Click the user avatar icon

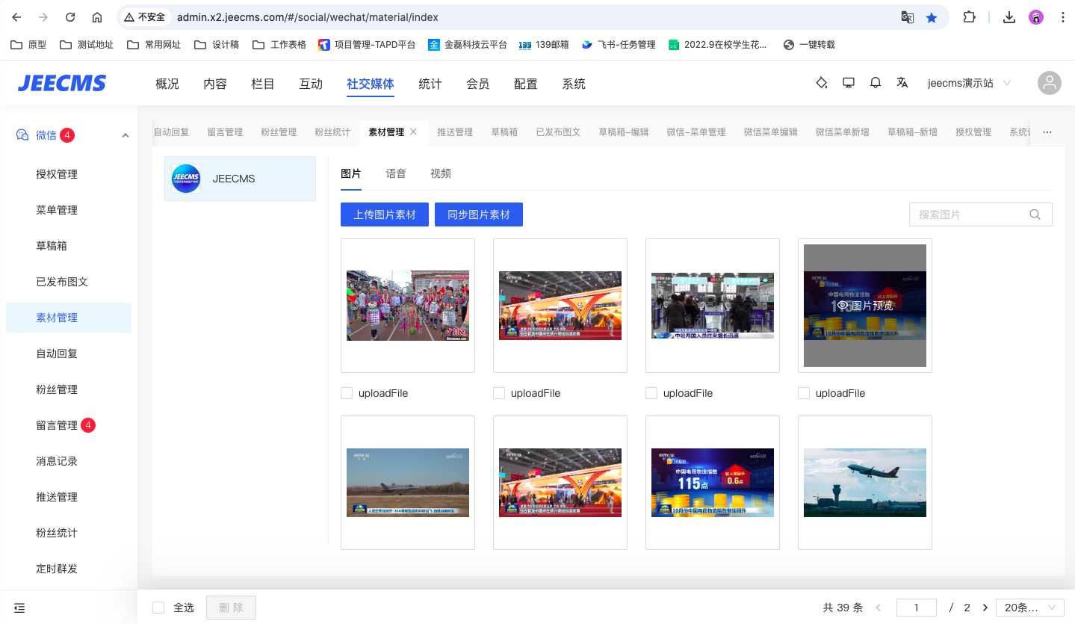pos(1049,83)
